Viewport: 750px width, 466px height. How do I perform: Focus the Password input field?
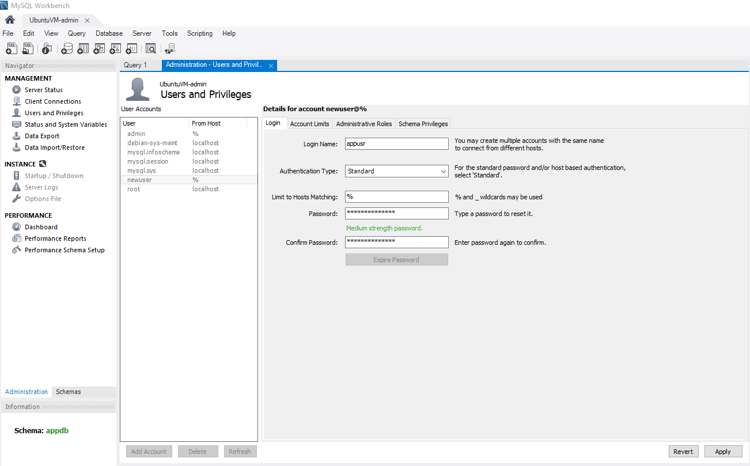tap(396, 214)
